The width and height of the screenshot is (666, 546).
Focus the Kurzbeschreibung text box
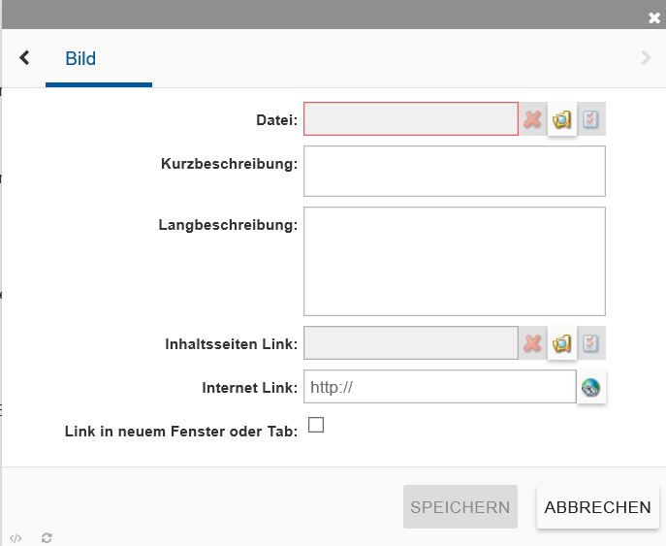(454, 172)
